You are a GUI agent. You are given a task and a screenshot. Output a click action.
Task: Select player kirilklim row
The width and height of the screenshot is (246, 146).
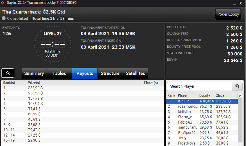pos(202,112)
